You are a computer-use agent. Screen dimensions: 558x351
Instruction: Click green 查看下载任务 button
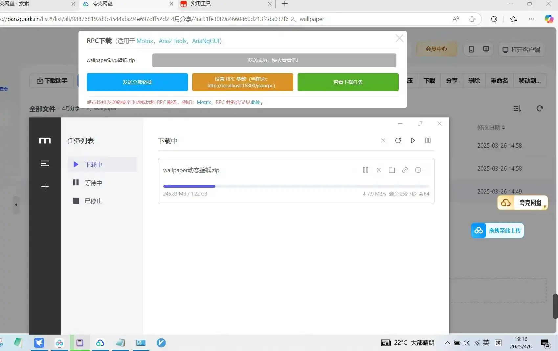tap(348, 82)
